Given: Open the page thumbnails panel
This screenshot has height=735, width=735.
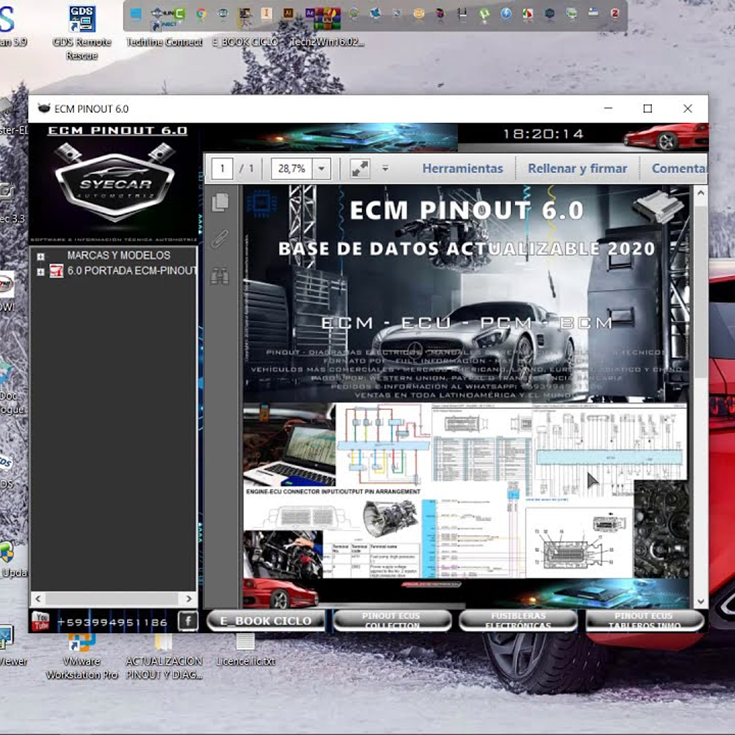Looking at the screenshot, I should pos(220,202).
